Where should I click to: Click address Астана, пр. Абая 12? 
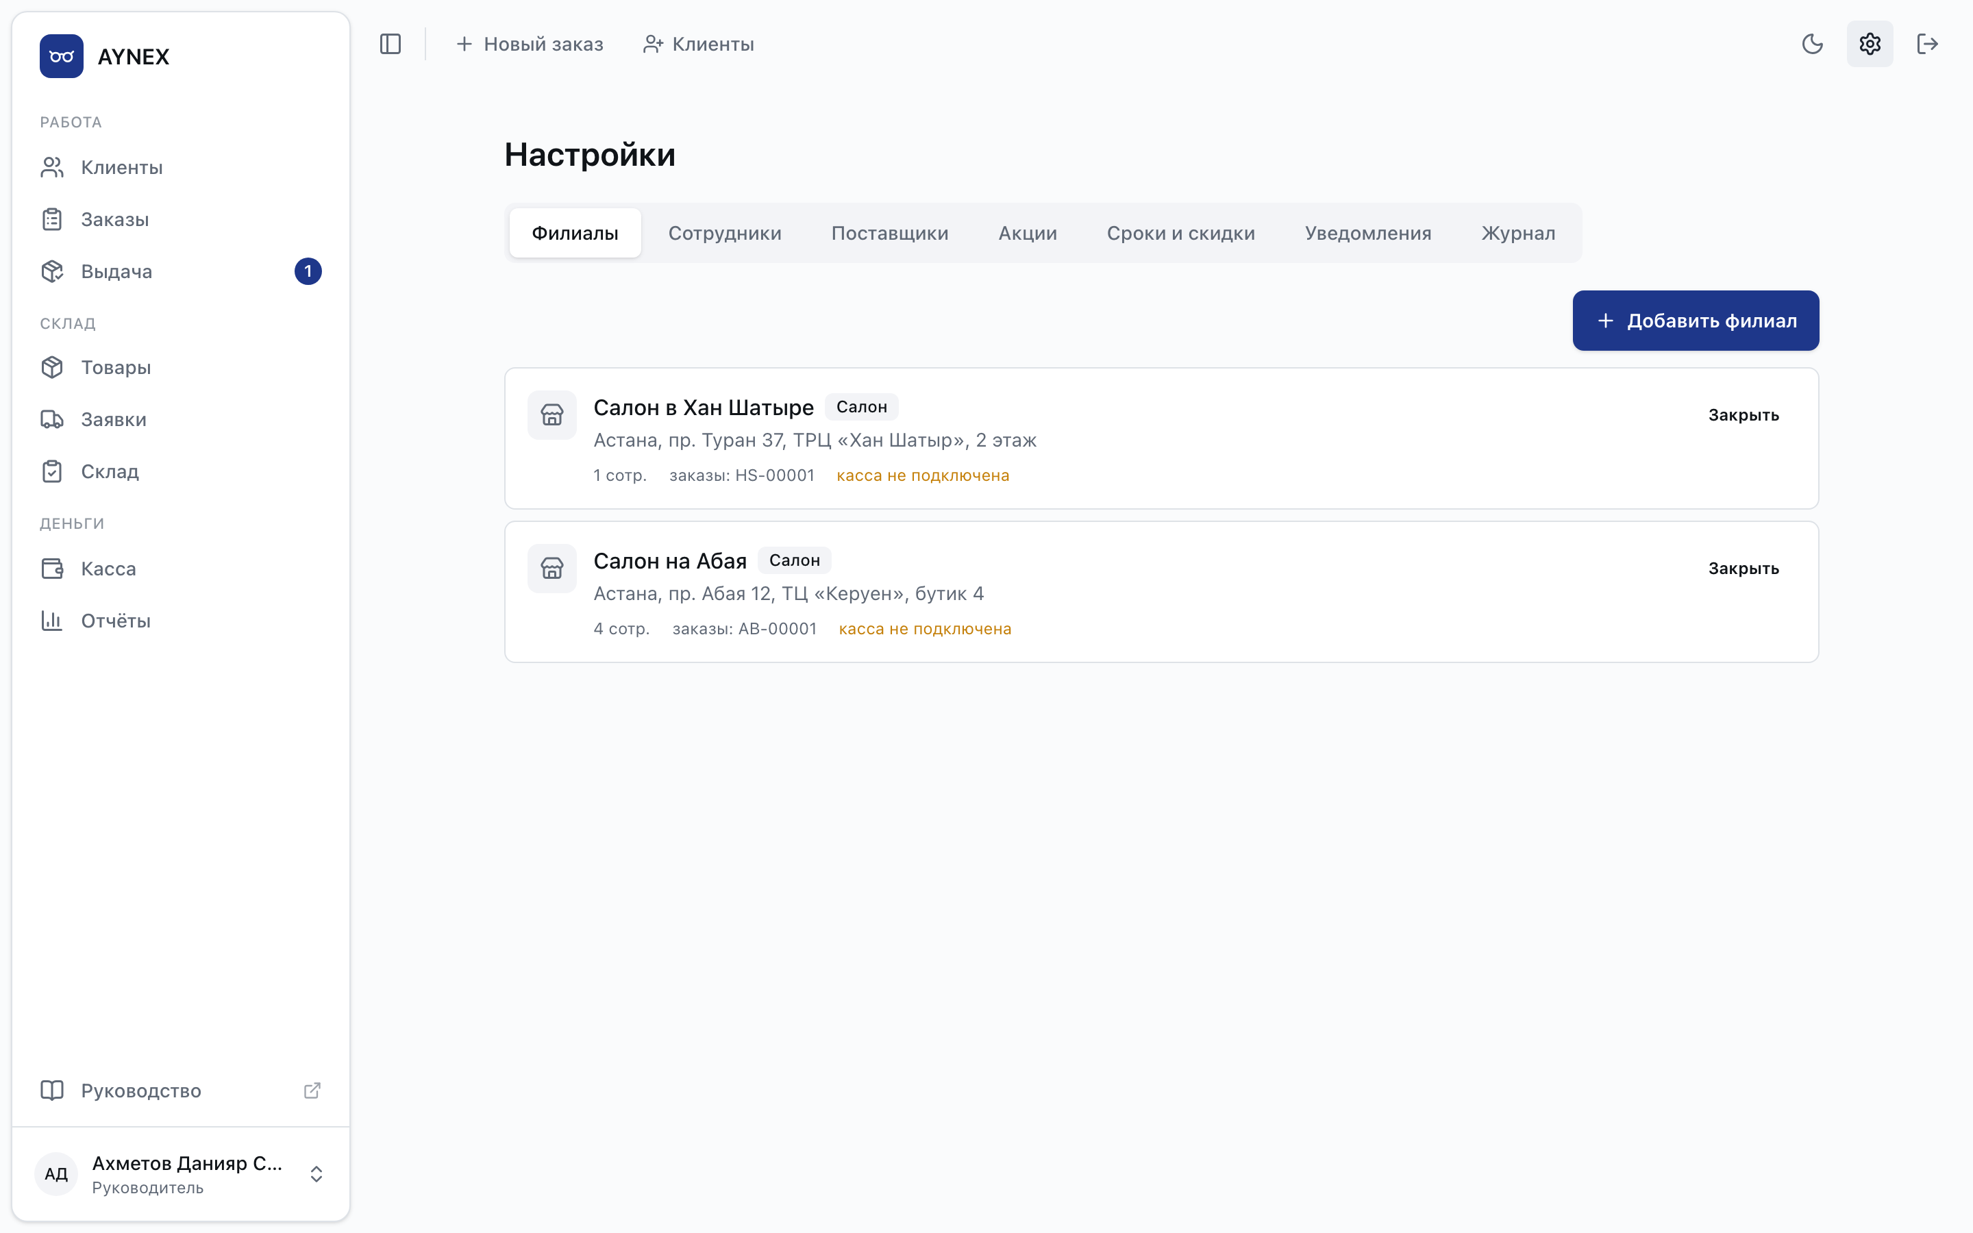point(789,594)
